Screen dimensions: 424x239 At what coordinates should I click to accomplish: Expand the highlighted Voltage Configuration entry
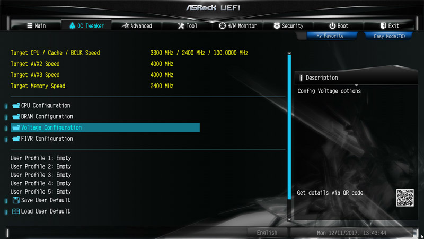click(105, 127)
